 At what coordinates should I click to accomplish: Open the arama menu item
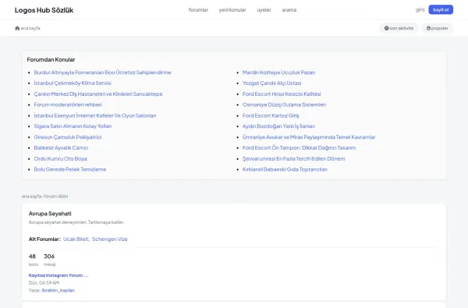(x=289, y=10)
